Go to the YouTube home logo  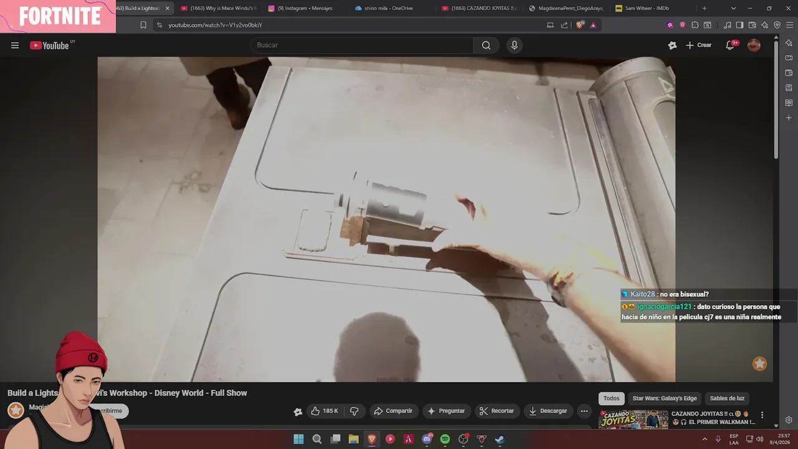[49, 45]
